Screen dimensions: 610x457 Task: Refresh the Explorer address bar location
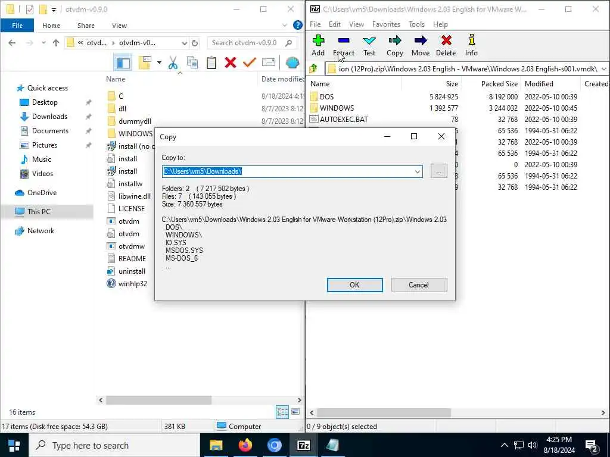(x=195, y=43)
